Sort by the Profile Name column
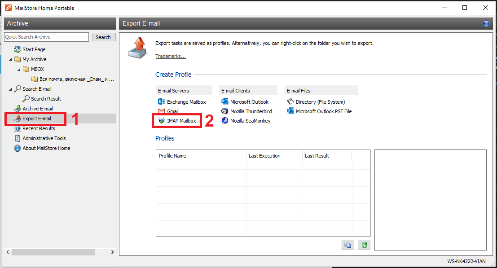This screenshot has width=497, height=268. tap(201, 156)
